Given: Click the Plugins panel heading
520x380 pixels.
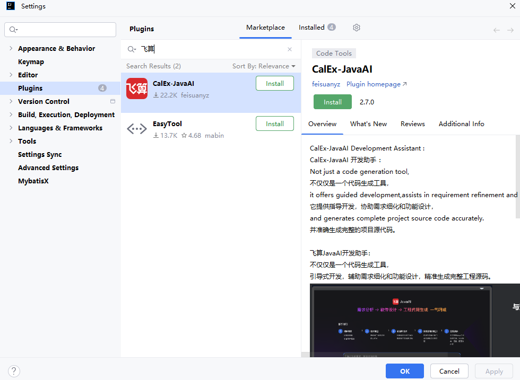Looking at the screenshot, I should [142, 29].
